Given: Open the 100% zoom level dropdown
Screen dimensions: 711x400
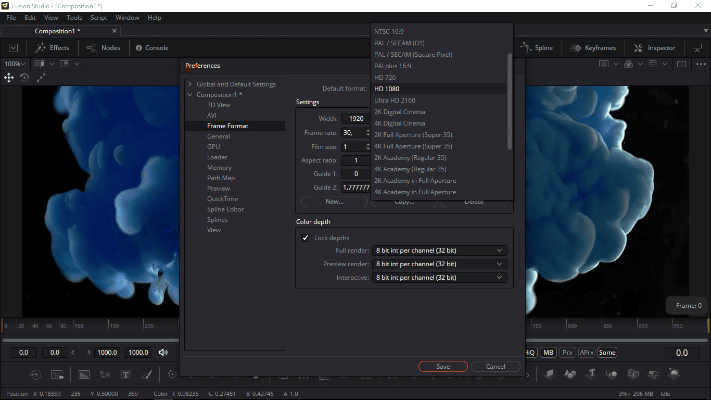Looking at the screenshot, I should pyautogui.click(x=14, y=64).
